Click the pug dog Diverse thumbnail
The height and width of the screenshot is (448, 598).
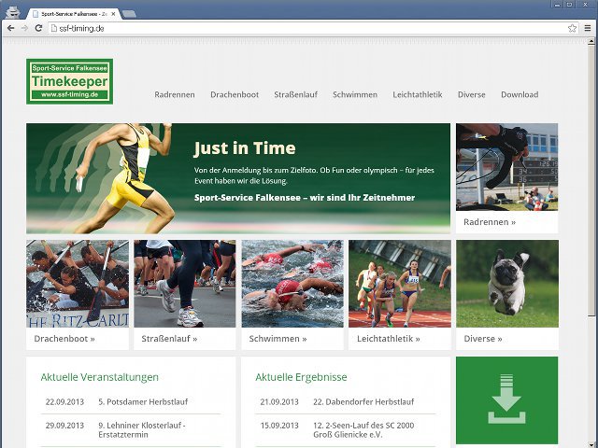[x=506, y=284]
